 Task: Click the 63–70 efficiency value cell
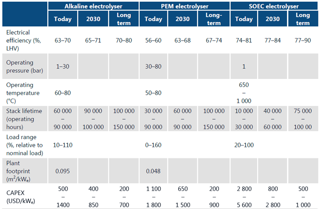click(x=63, y=41)
